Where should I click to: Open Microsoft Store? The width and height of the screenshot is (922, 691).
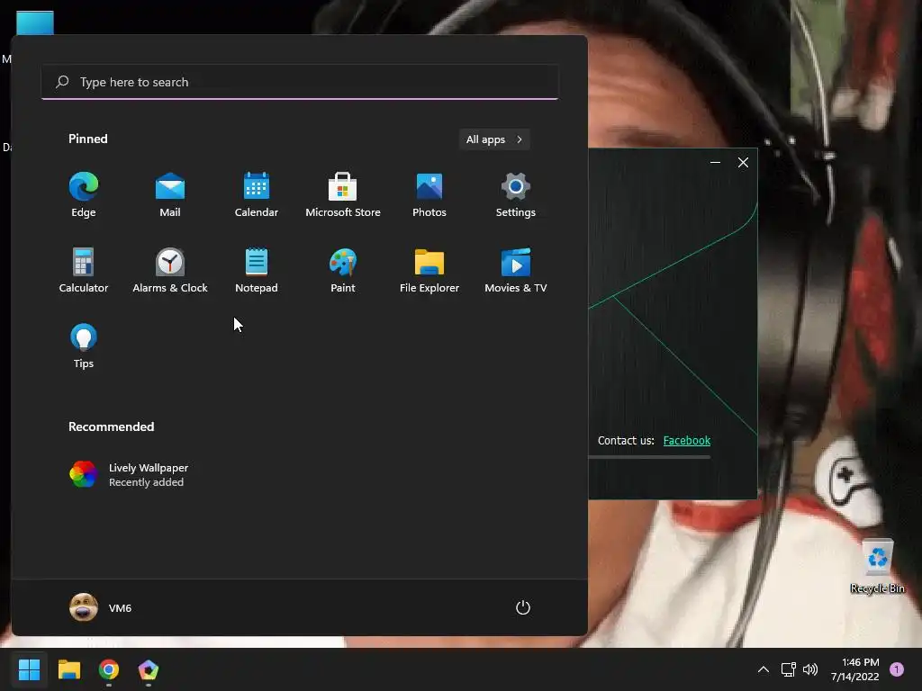[343, 195]
